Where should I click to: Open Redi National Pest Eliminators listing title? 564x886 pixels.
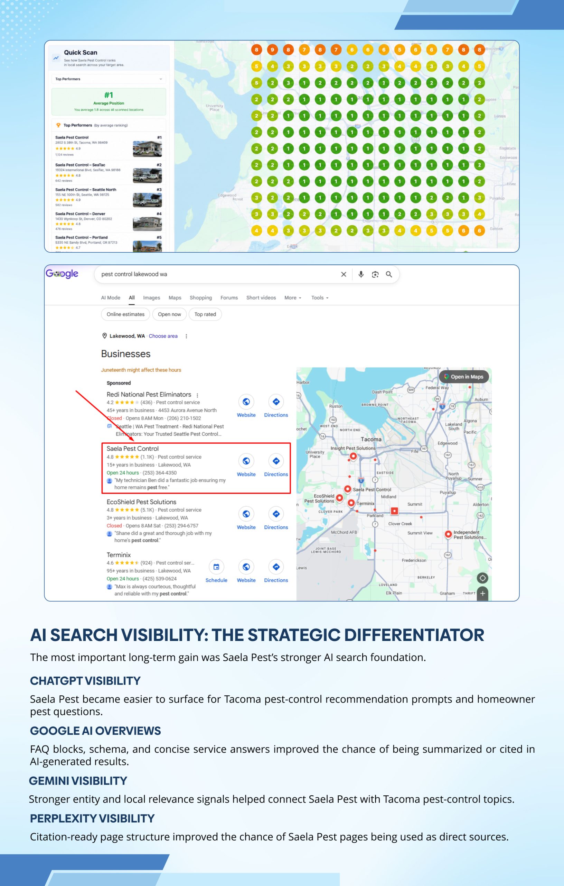tap(149, 395)
